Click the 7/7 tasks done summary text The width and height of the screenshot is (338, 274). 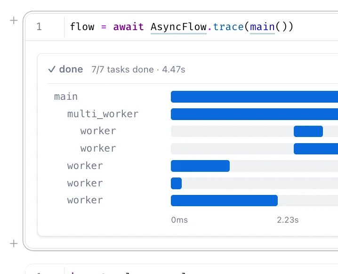pyautogui.click(x=138, y=70)
